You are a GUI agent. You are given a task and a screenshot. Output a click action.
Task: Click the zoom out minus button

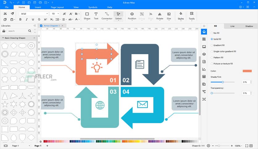(213, 146)
